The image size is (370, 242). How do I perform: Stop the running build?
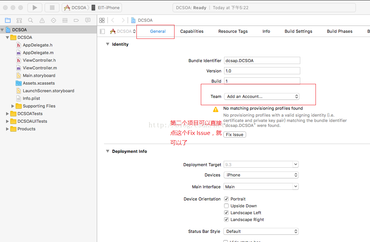pyautogui.click(x=52, y=8)
